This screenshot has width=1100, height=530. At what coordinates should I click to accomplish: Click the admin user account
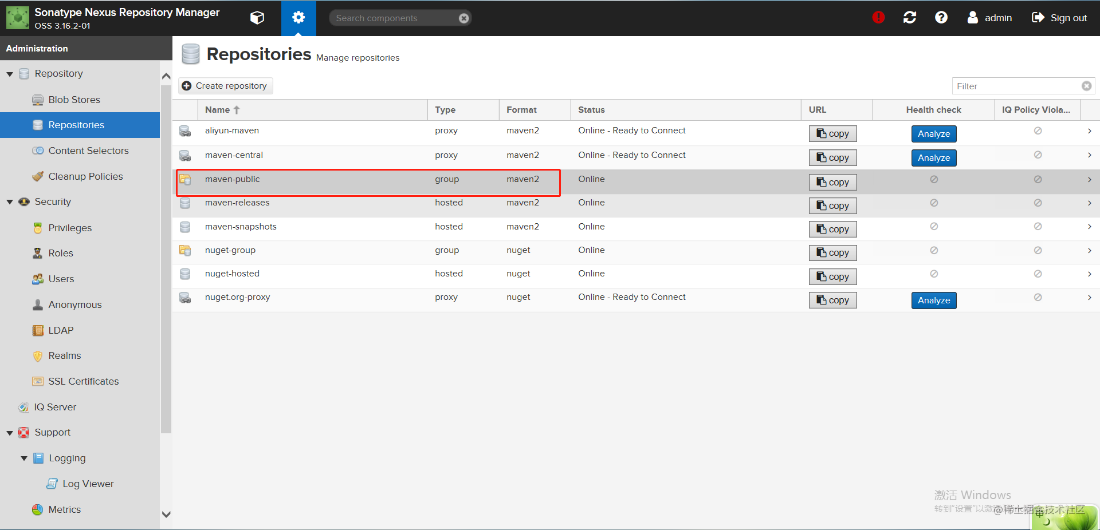[x=990, y=18]
